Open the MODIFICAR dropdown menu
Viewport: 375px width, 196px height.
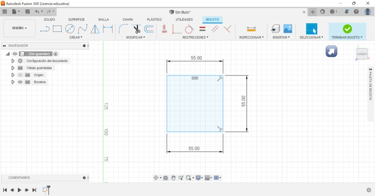pyautogui.click(x=136, y=38)
